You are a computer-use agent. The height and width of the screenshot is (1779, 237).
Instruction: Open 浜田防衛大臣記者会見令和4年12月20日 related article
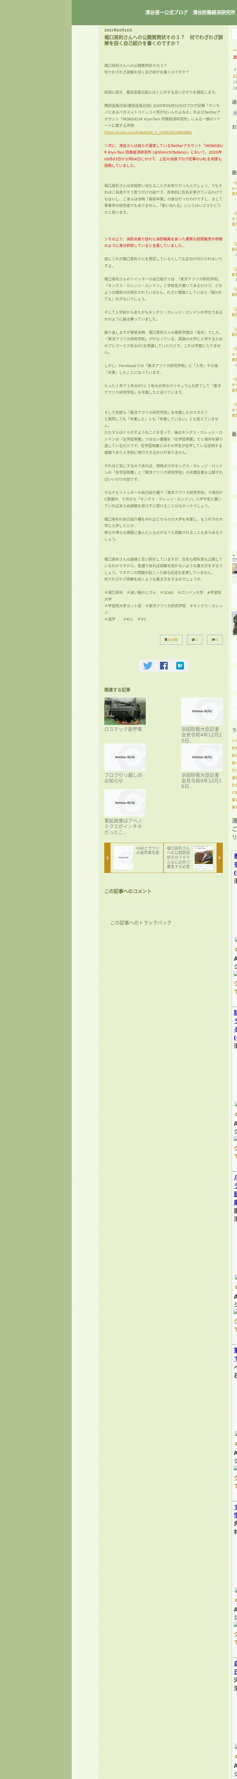point(202,735)
